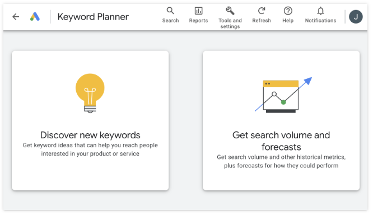
Task: Click the lightbulb illustration
Action: tap(90, 94)
